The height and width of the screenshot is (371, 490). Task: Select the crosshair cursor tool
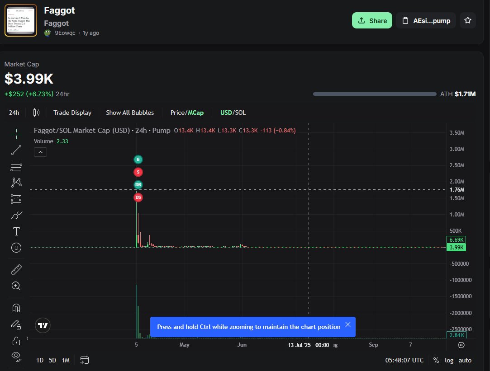point(16,134)
